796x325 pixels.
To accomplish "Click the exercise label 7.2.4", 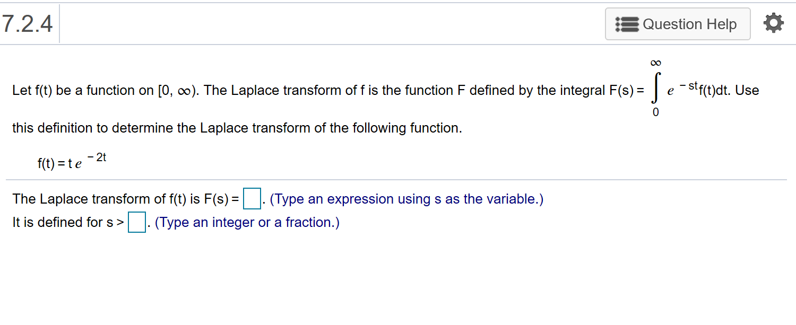I will [28, 22].
